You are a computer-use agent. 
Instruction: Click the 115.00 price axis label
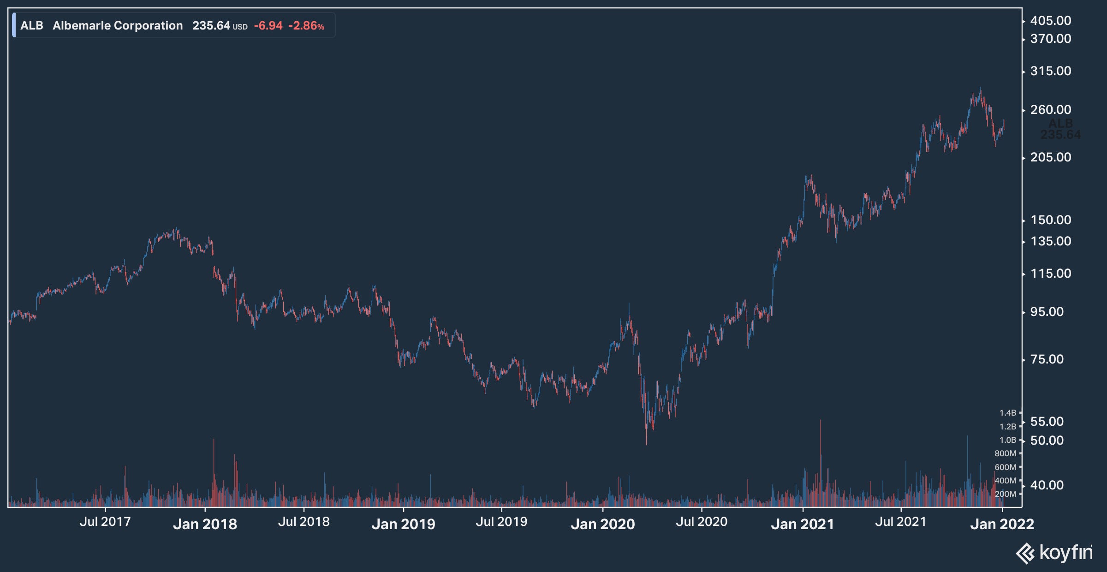click(x=1051, y=274)
